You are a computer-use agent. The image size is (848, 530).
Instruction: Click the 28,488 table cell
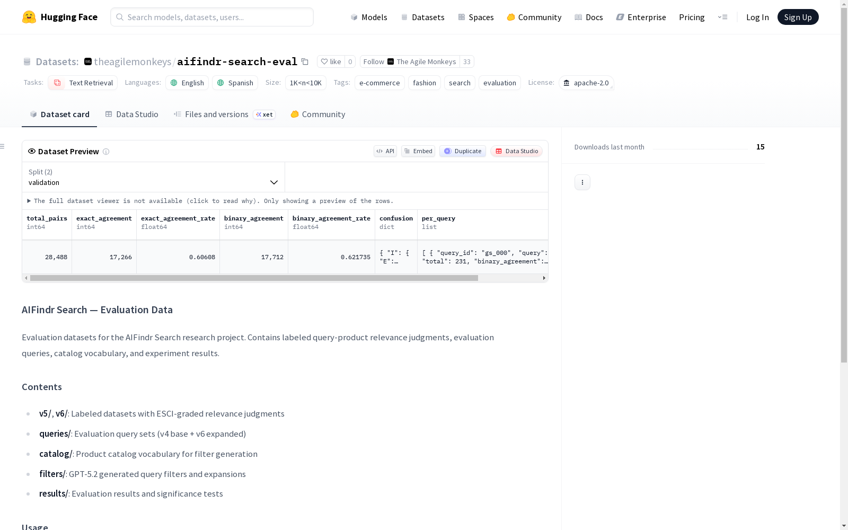[x=47, y=257]
